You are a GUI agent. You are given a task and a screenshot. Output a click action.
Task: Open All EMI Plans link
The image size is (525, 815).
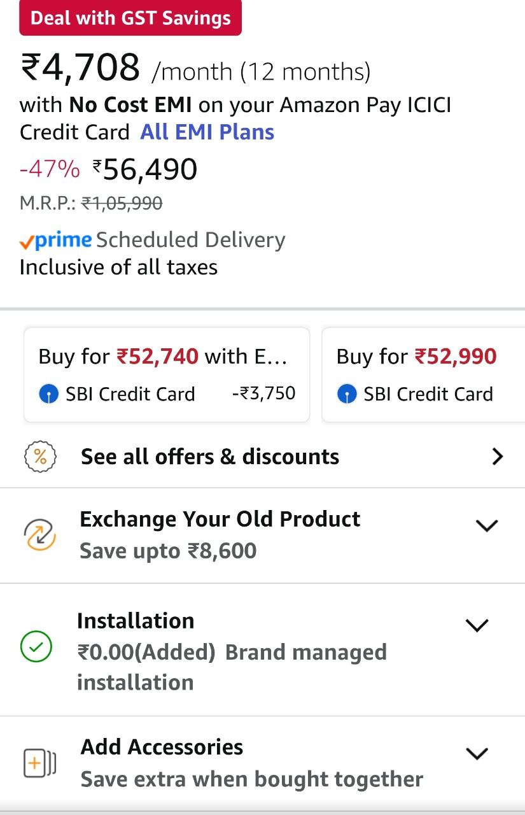207,132
